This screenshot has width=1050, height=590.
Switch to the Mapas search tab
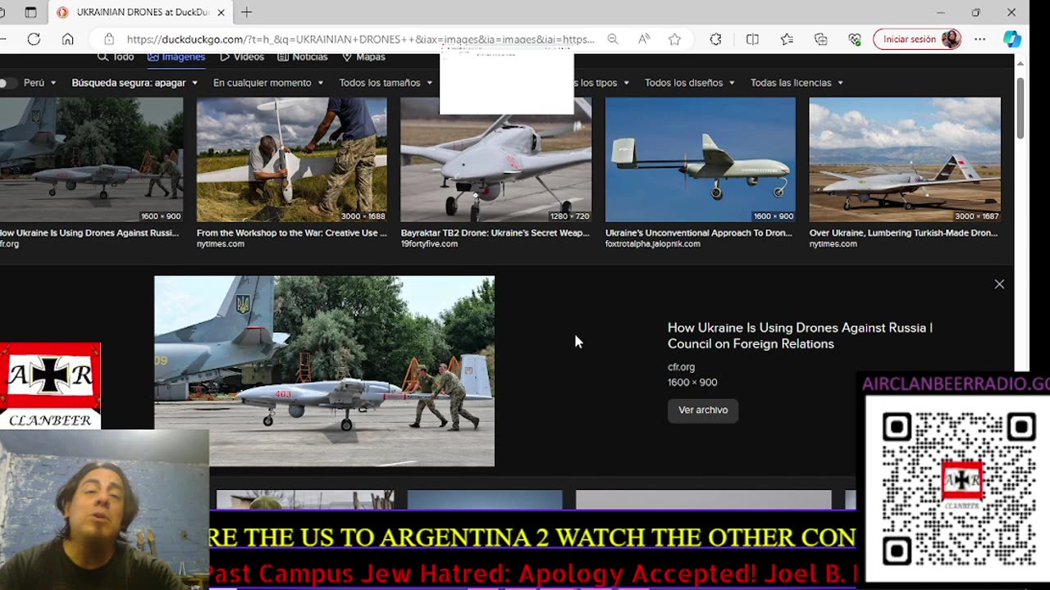[x=363, y=57]
